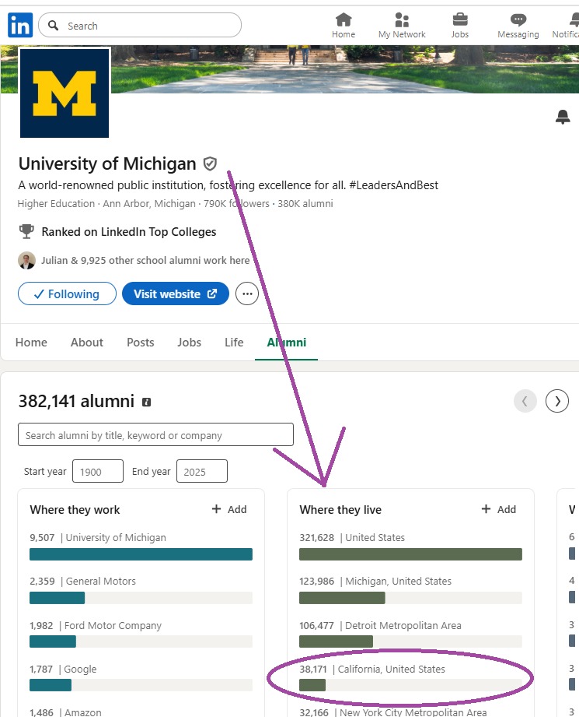Filter by General Motors bar
The image size is (579, 717).
[x=141, y=598]
